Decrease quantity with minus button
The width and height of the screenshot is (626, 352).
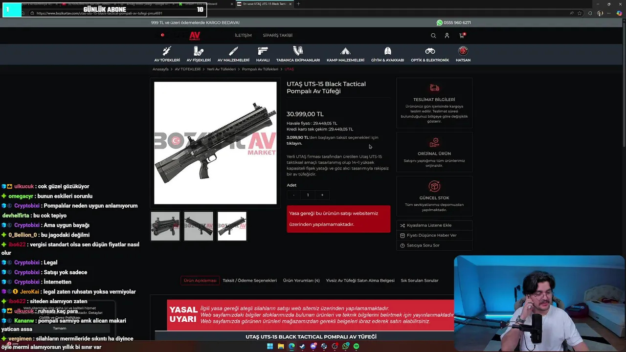click(x=293, y=195)
